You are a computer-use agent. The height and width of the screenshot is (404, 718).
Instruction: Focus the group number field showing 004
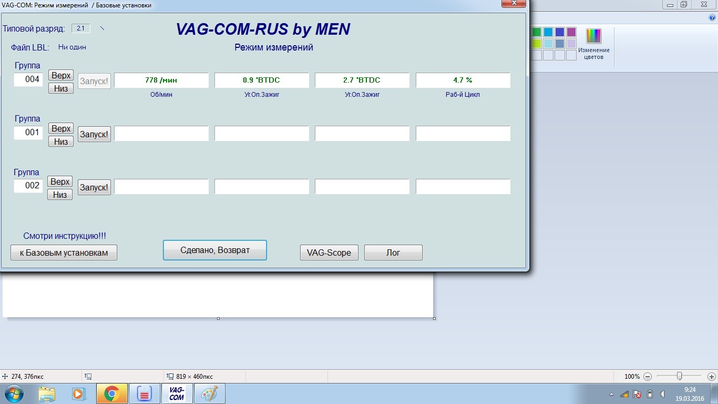pyautogui.click(x=28, y=80)
